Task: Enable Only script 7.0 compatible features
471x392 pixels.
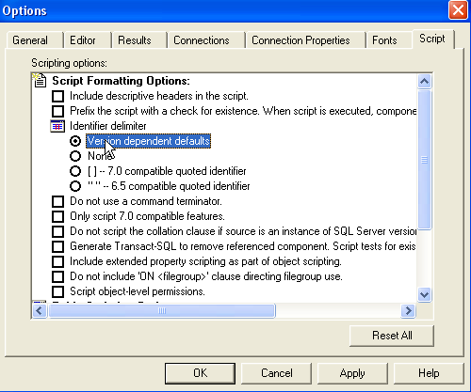Action: (x=57, y=216)
